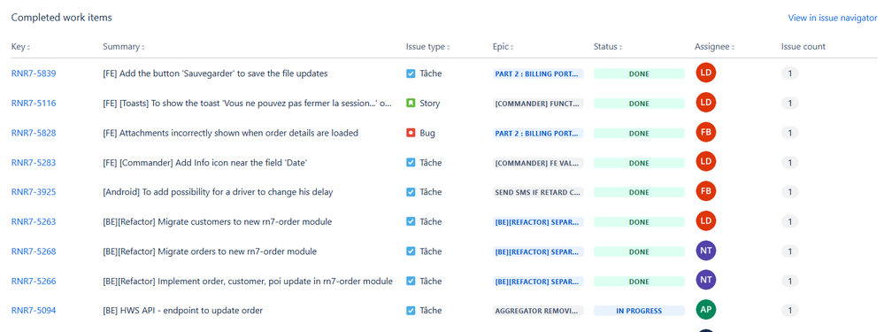Open issue RNR7-5094
Screen dimensions: 884x332
click(34, 311)
